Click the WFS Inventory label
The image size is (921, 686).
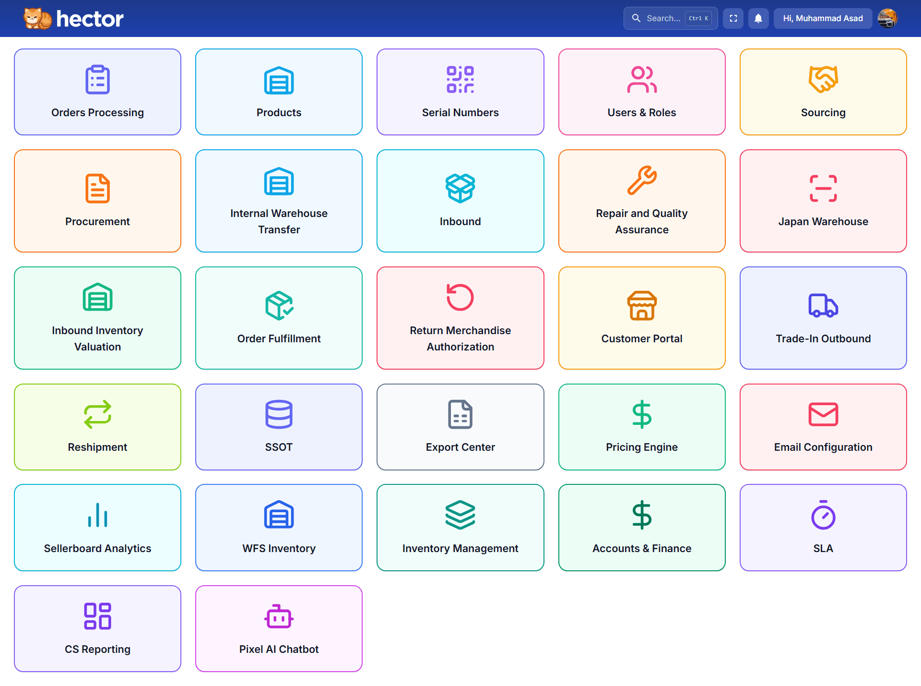279,548
